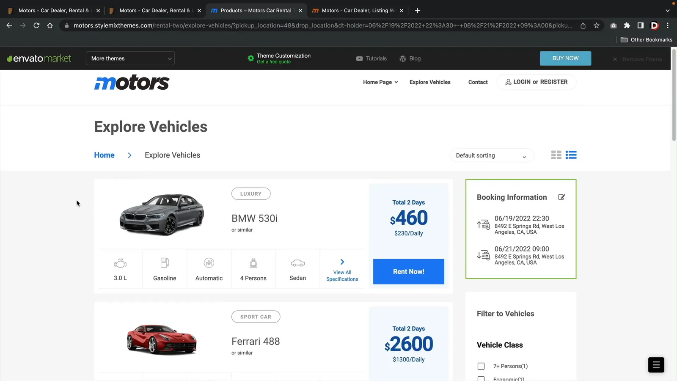Image resolution: width=677 pixels, height=381 pixels.
Task: Rent the BMW 530i now
Action: click(408, 271)
